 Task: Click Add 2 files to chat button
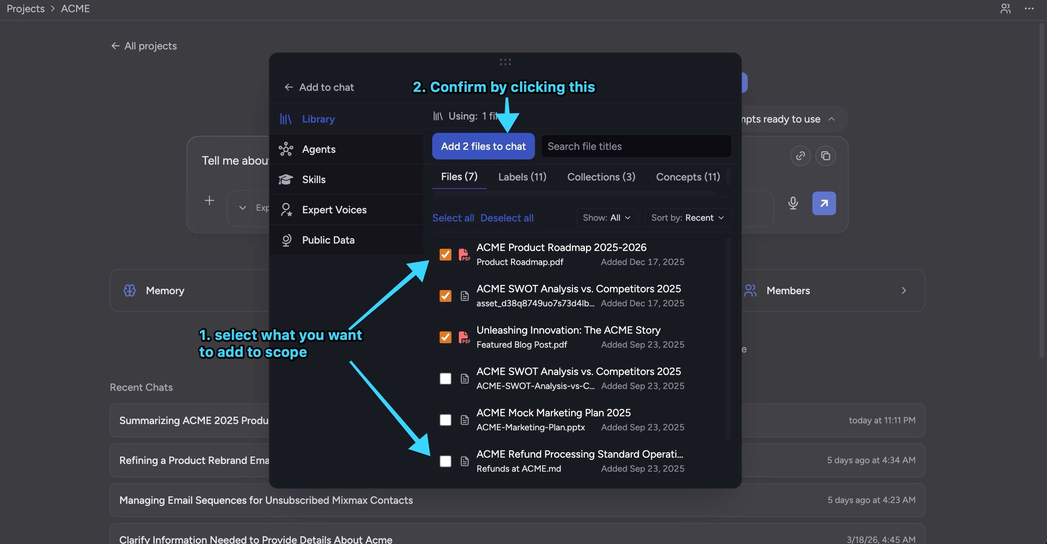coord(483,146)
